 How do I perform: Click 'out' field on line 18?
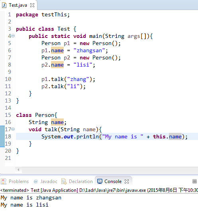point(69,136)
